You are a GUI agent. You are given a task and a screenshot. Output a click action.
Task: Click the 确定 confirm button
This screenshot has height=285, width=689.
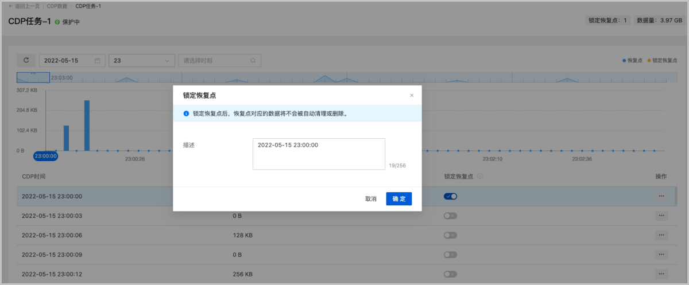(398, 199)
